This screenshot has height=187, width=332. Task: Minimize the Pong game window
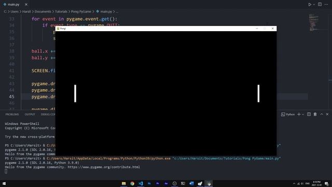point(257,29)
